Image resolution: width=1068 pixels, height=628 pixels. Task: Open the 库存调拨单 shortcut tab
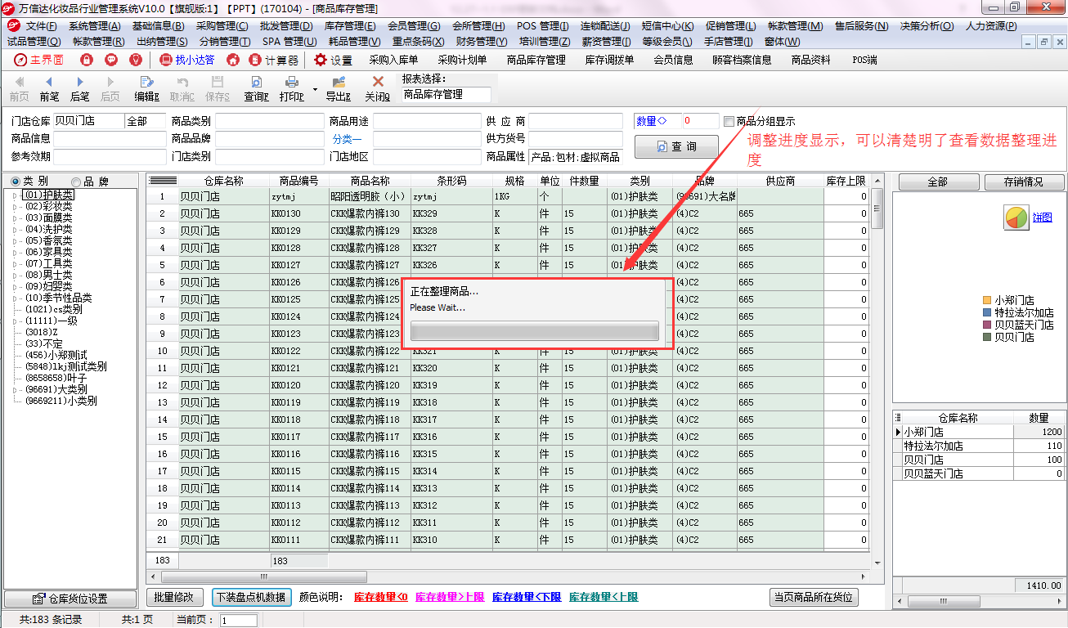click(609, 60)
